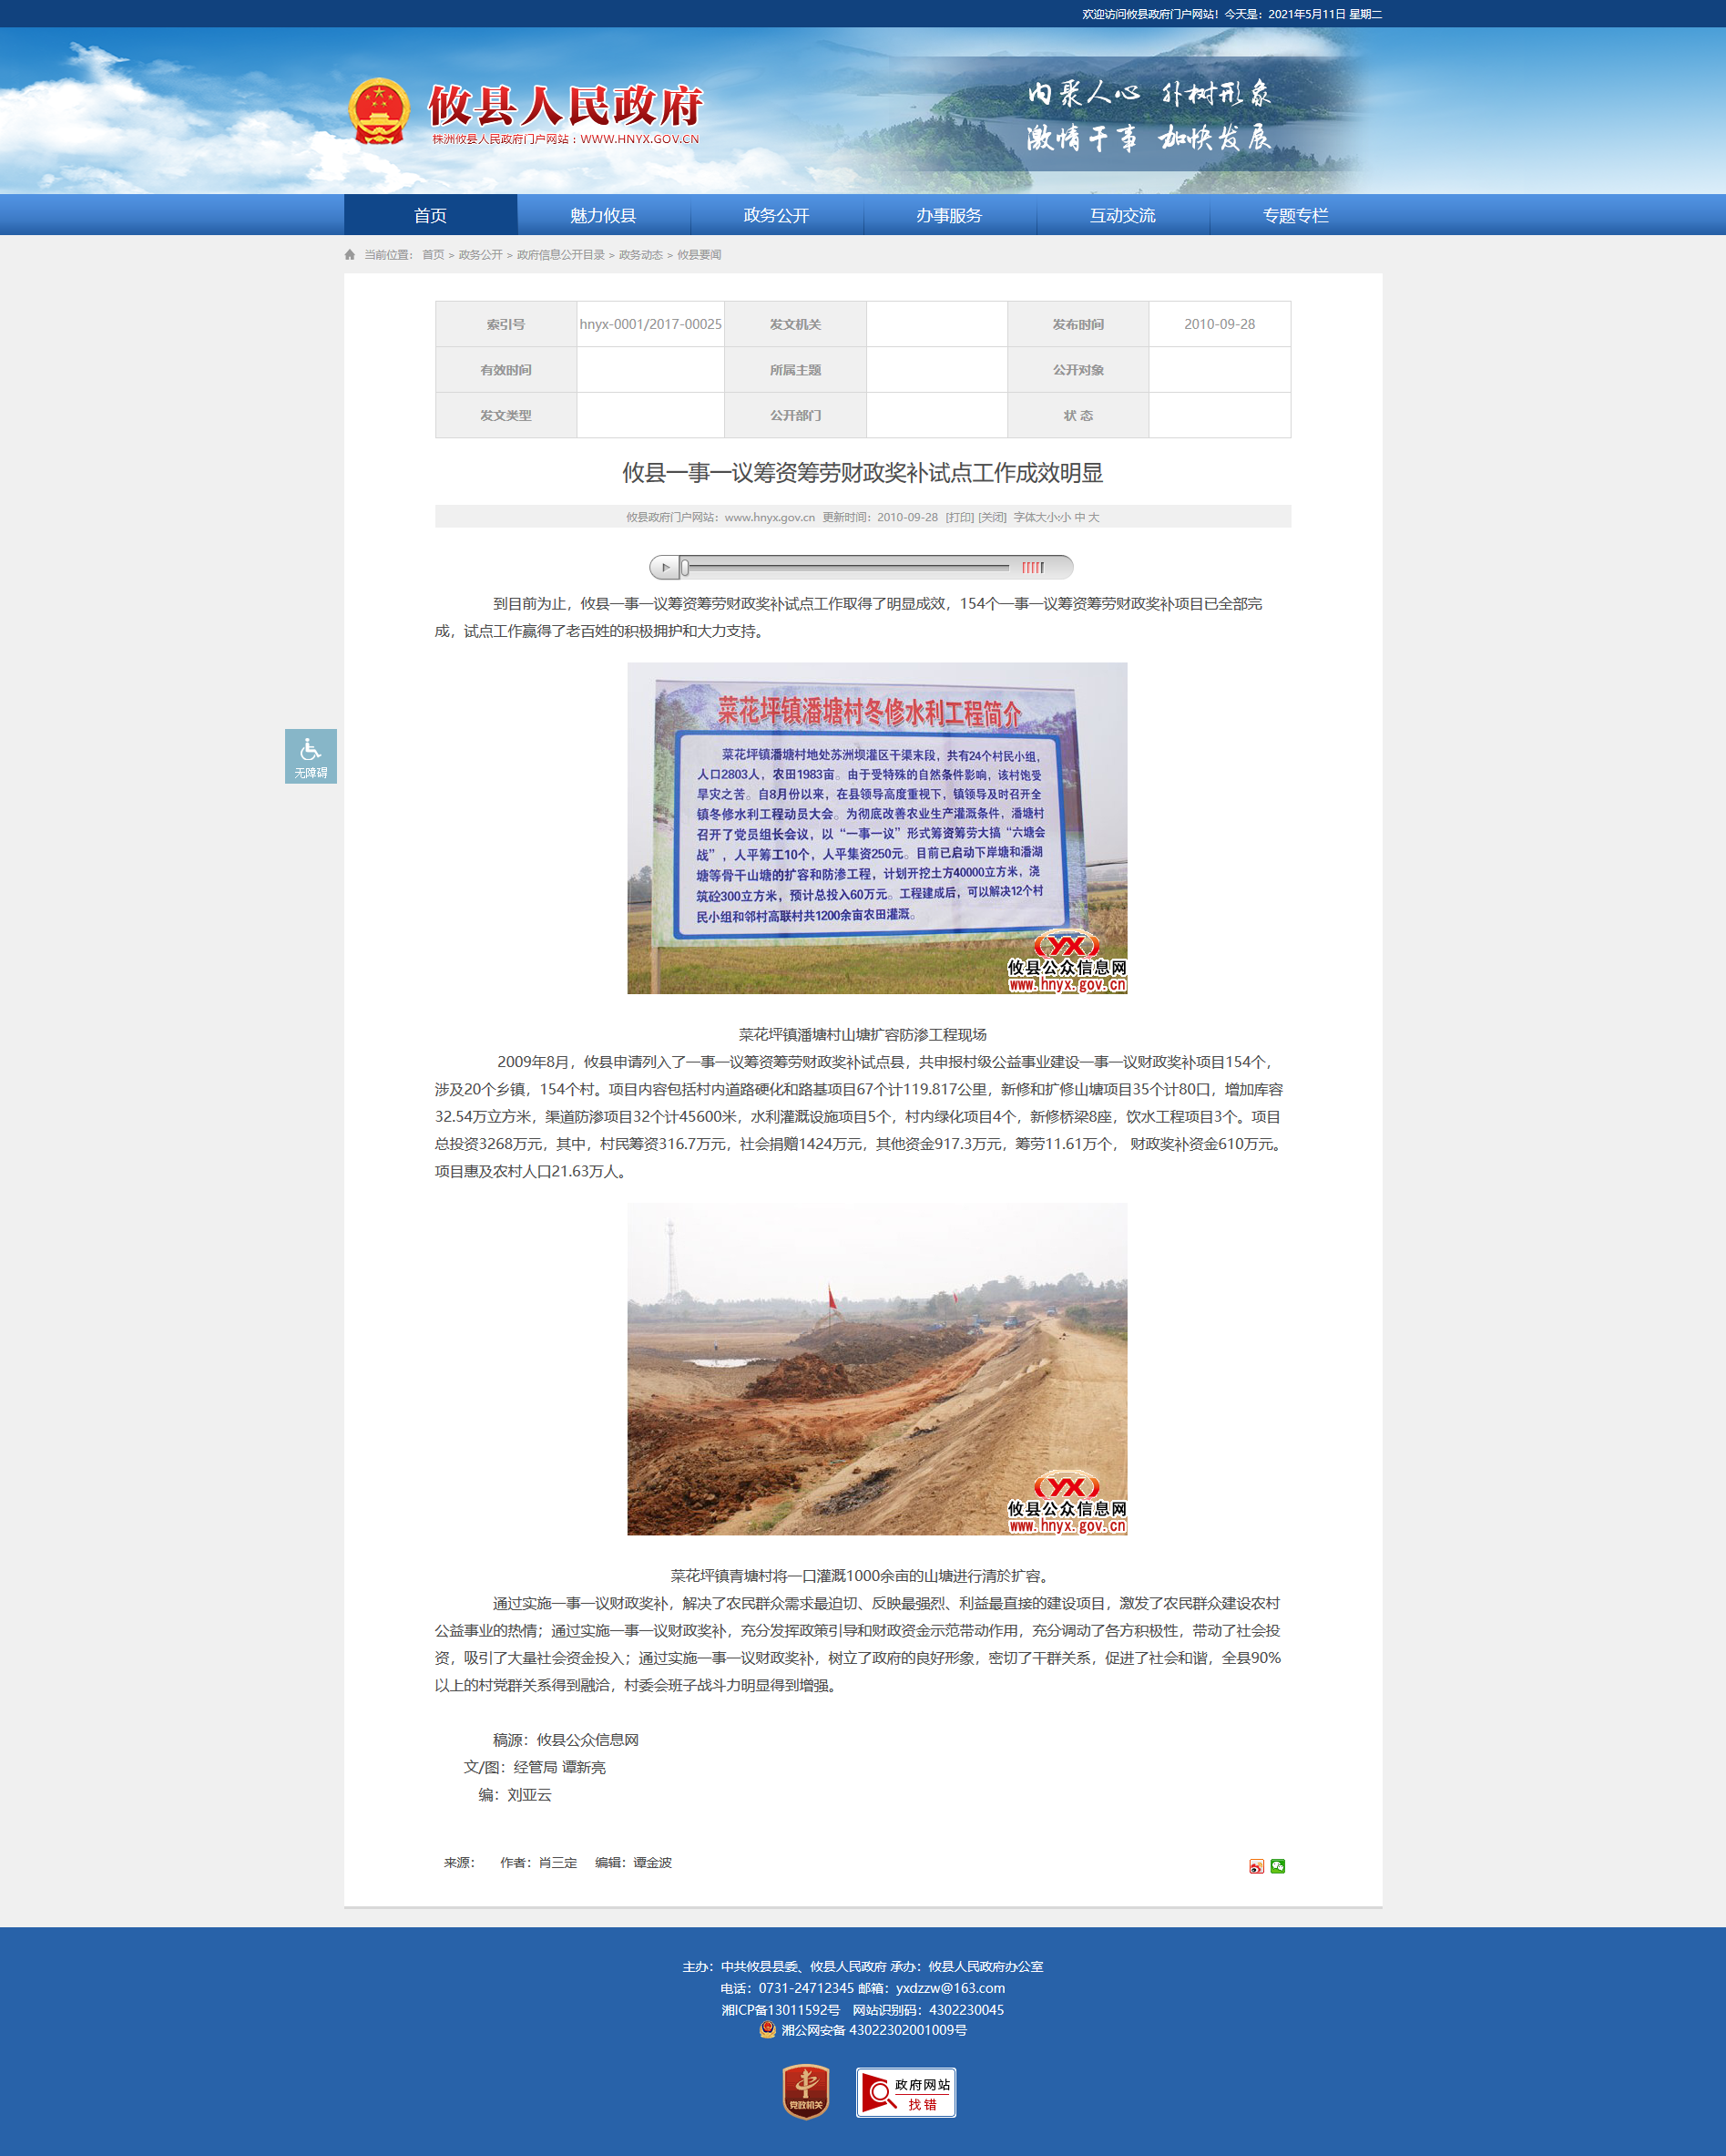Go to the 政务公开 nav tab

777,215
